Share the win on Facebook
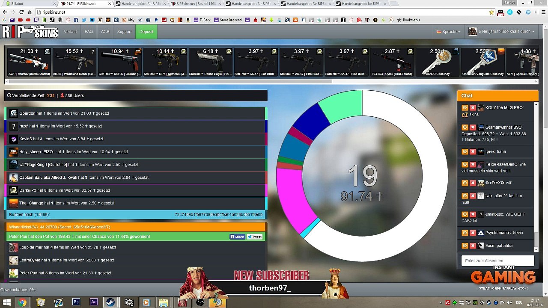Viewport: 548px width, 308px height. 237,237
